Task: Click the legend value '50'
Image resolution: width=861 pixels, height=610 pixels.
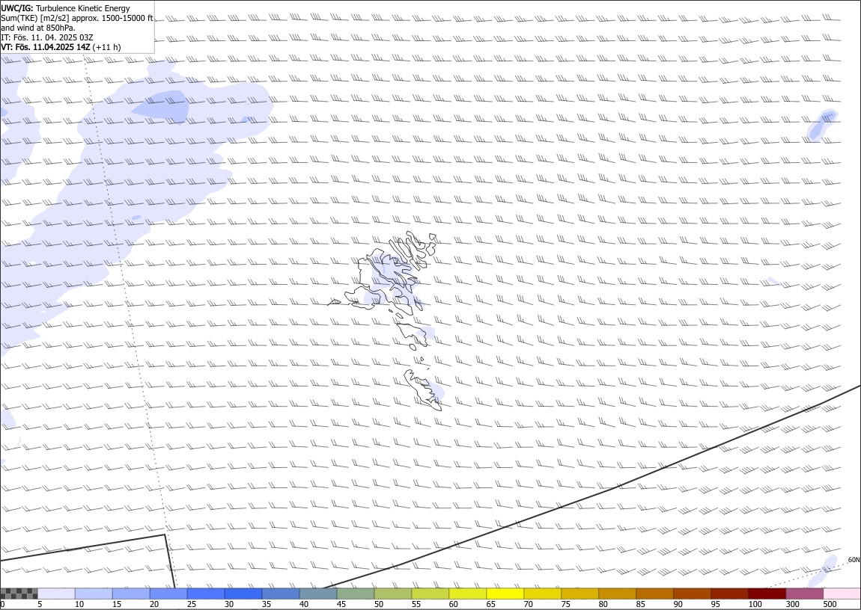Action: click(x=378, y=604)
